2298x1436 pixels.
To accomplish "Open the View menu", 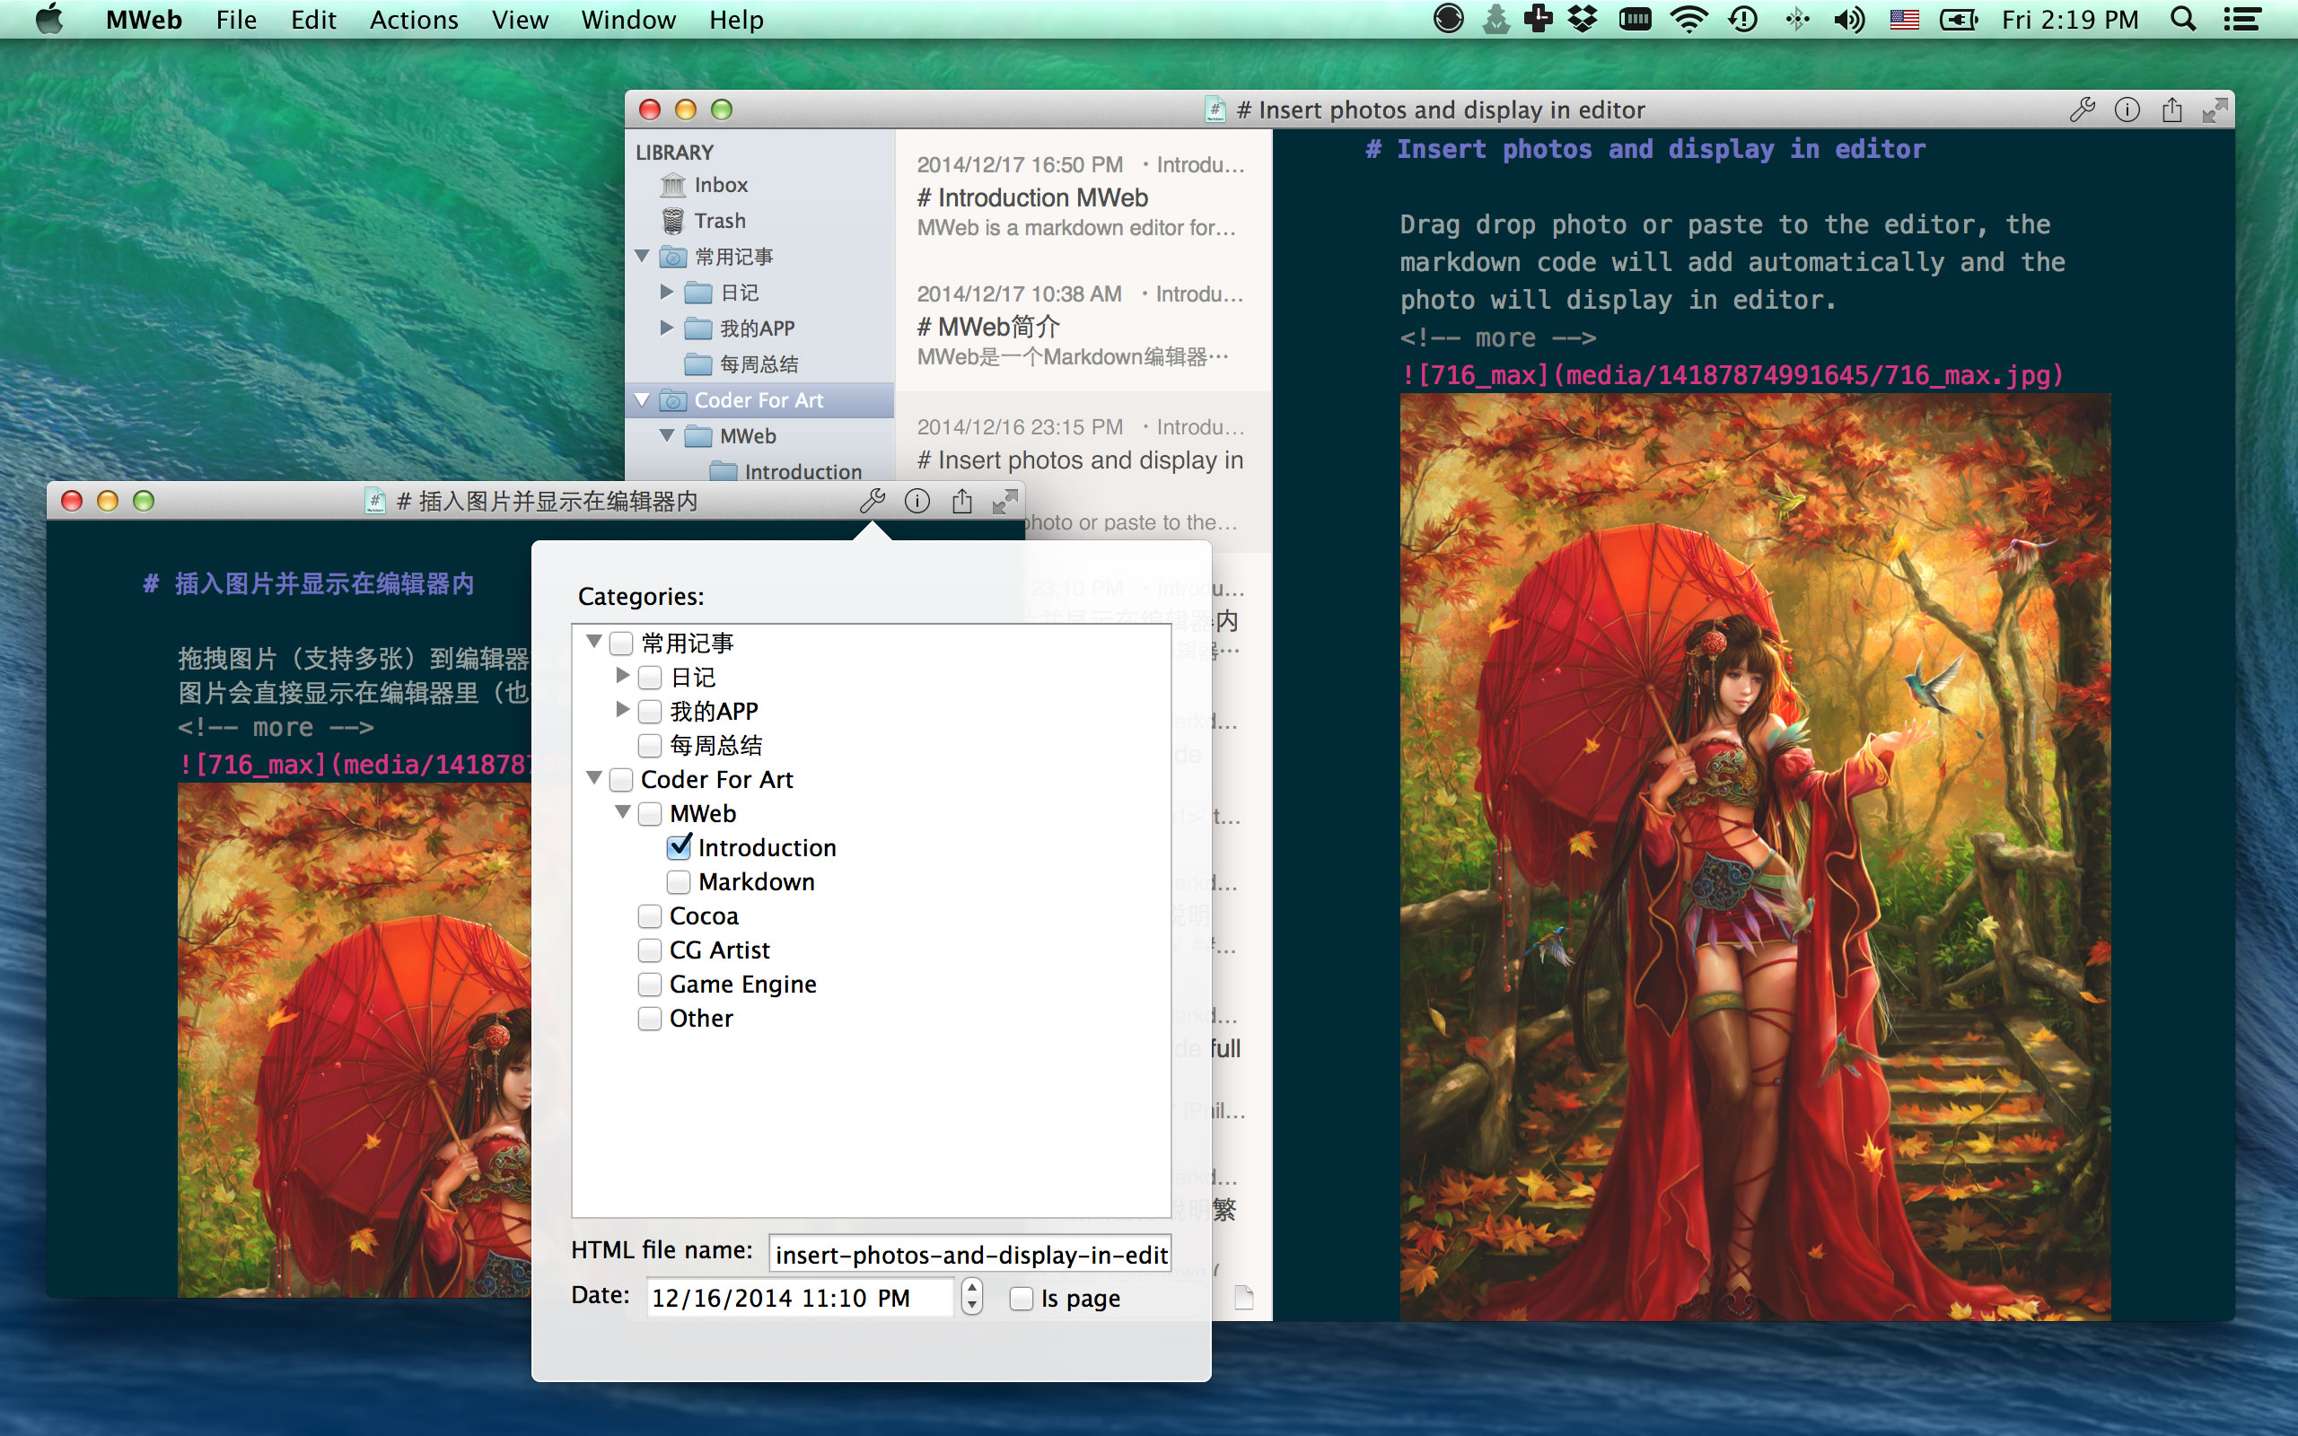I will (520, 19).
